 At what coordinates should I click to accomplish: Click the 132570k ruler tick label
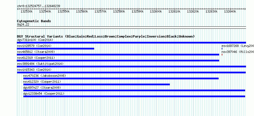pyautogui.click(x=100, y=11)
